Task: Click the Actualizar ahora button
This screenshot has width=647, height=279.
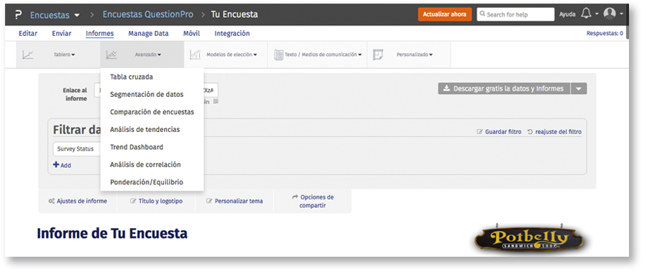Action: point(444,14)
